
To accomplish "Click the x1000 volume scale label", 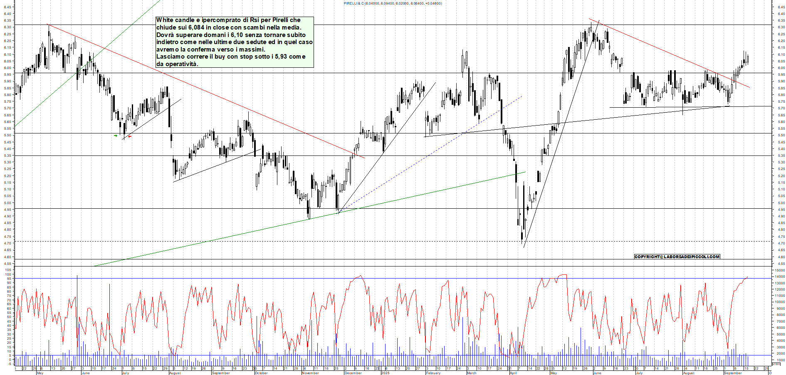I will pyautogui.click(x=776, y=364).
